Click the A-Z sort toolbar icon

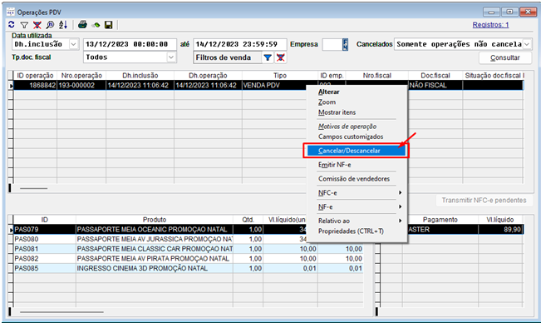[x=63, y=24]
